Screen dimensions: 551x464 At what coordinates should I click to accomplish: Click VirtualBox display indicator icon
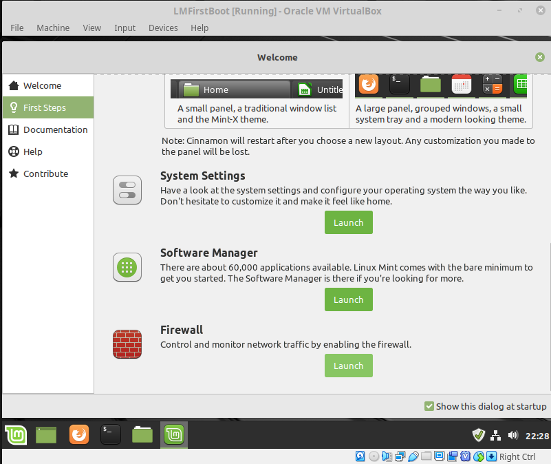pyautogui.click(x=440, y=456)
